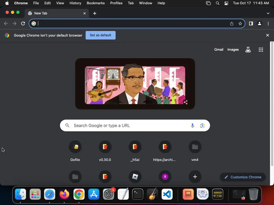Open System Settings with badge in Dock
The image size is (274, 205).
pos(109,194)
